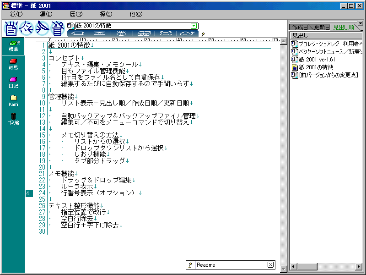Click the line しおり機能 in editor
The width and height of the screenshot is (366, 275).
pos(90,154)
